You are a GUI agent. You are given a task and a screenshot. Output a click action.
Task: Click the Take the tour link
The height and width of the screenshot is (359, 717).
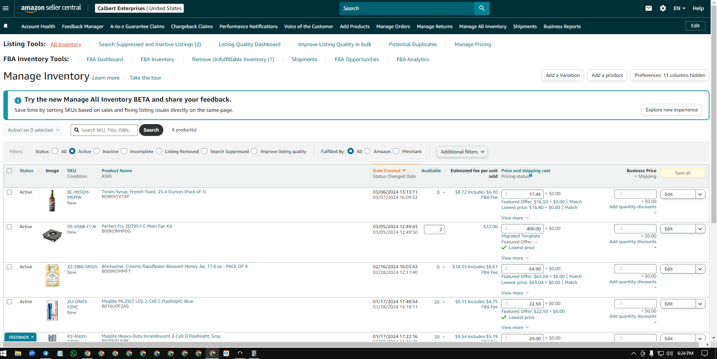(145, 78)
